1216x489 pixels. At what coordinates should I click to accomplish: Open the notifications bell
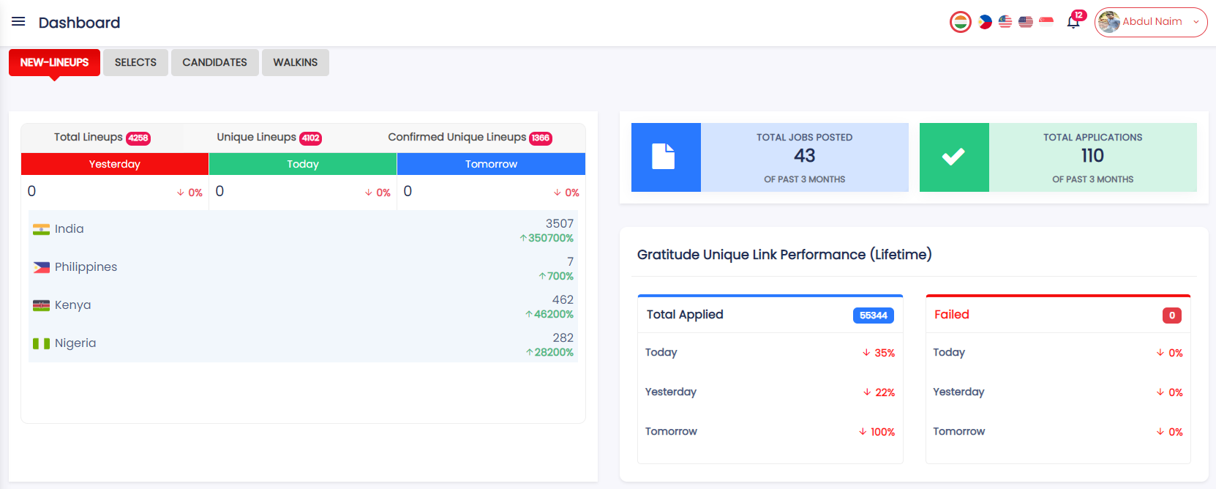1073,22
